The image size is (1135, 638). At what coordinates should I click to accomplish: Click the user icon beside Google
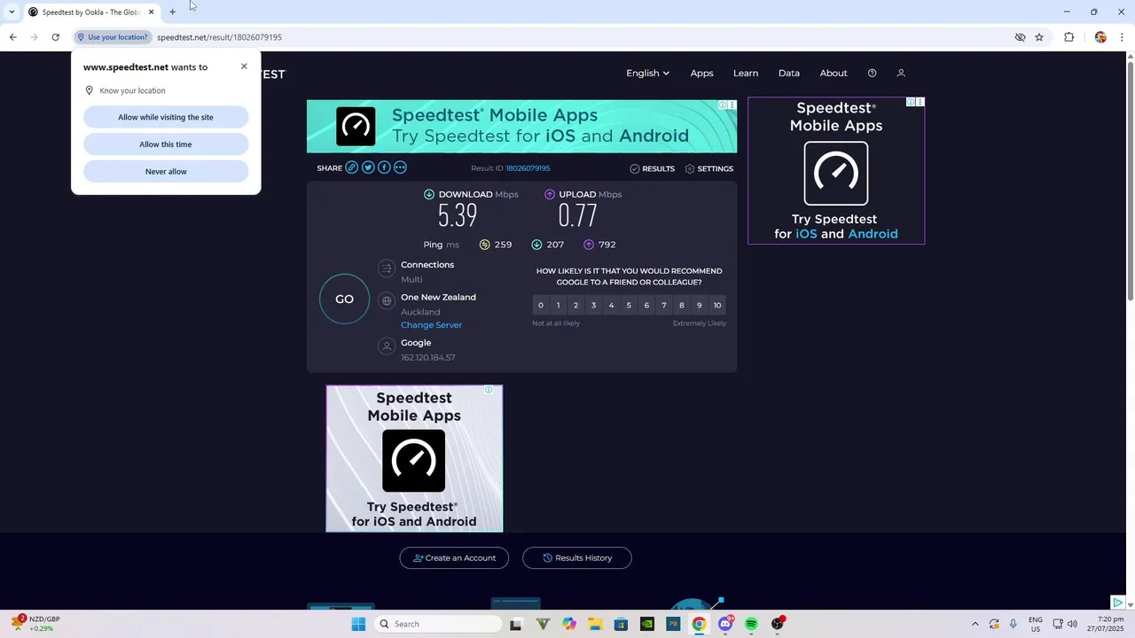(386, 346)
